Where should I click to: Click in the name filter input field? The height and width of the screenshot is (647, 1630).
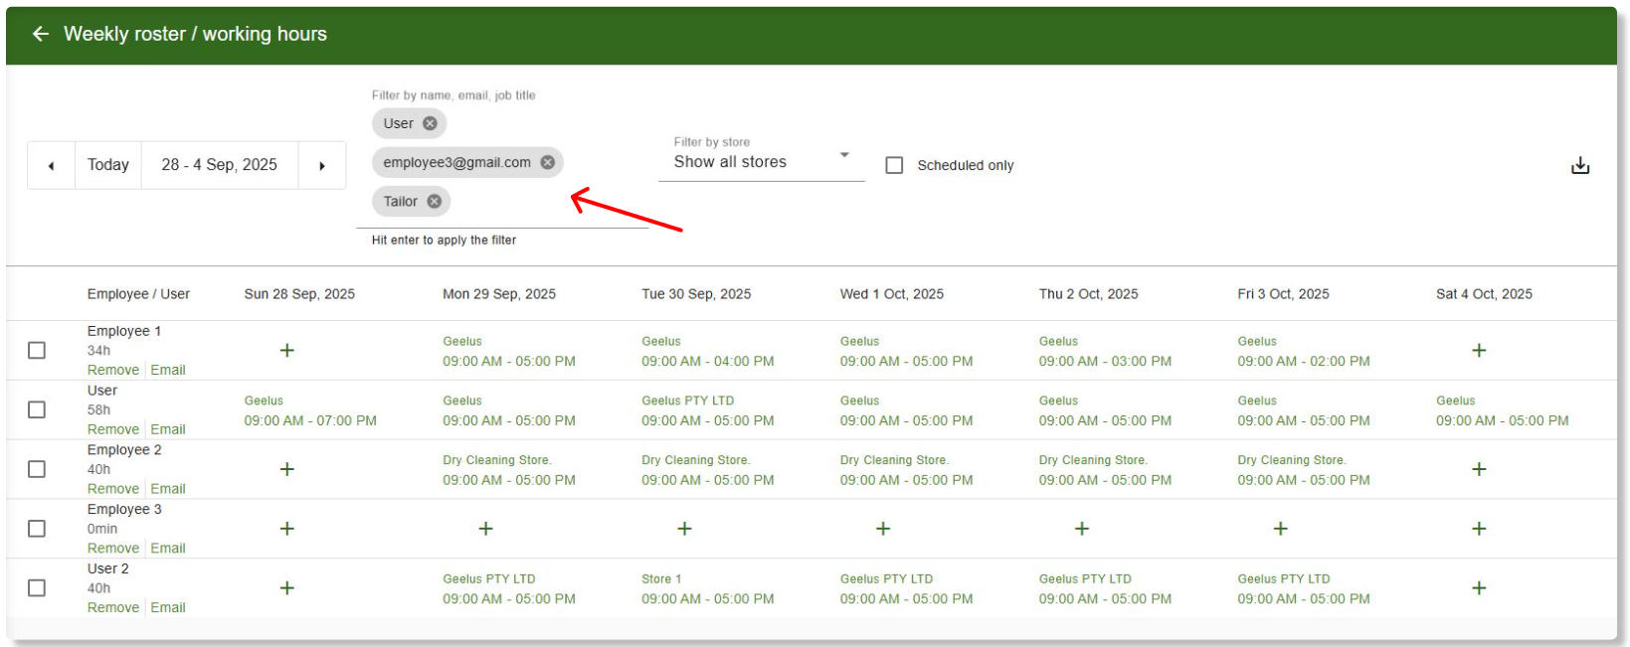[547, 203]
